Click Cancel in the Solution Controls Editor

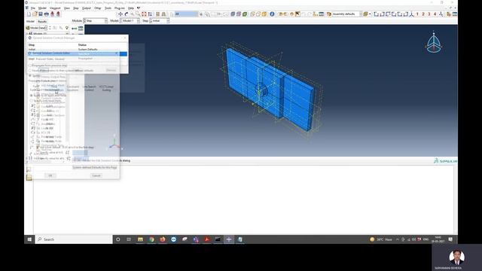point(96,175)
